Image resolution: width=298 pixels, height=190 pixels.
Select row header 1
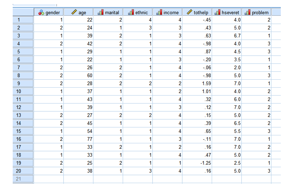(23, 20)
